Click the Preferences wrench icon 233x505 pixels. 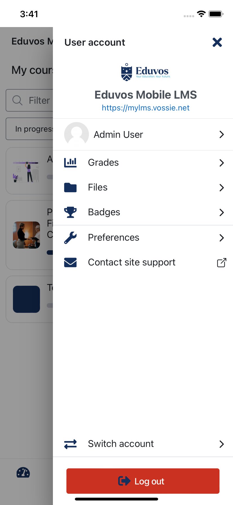click(x=70, y=238)
